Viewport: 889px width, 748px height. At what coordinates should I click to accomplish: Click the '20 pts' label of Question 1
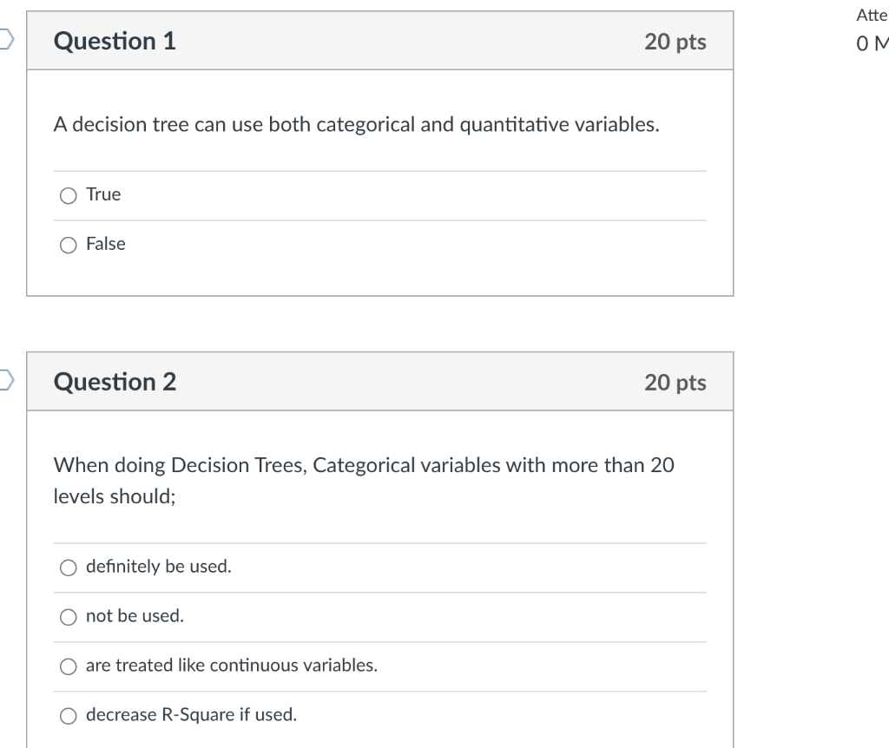pos(675,42)
